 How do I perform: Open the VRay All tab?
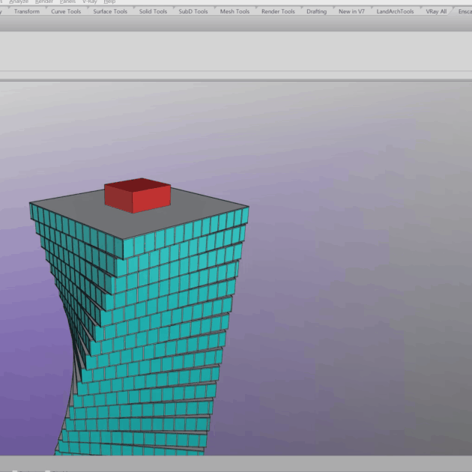pos(436,12)
